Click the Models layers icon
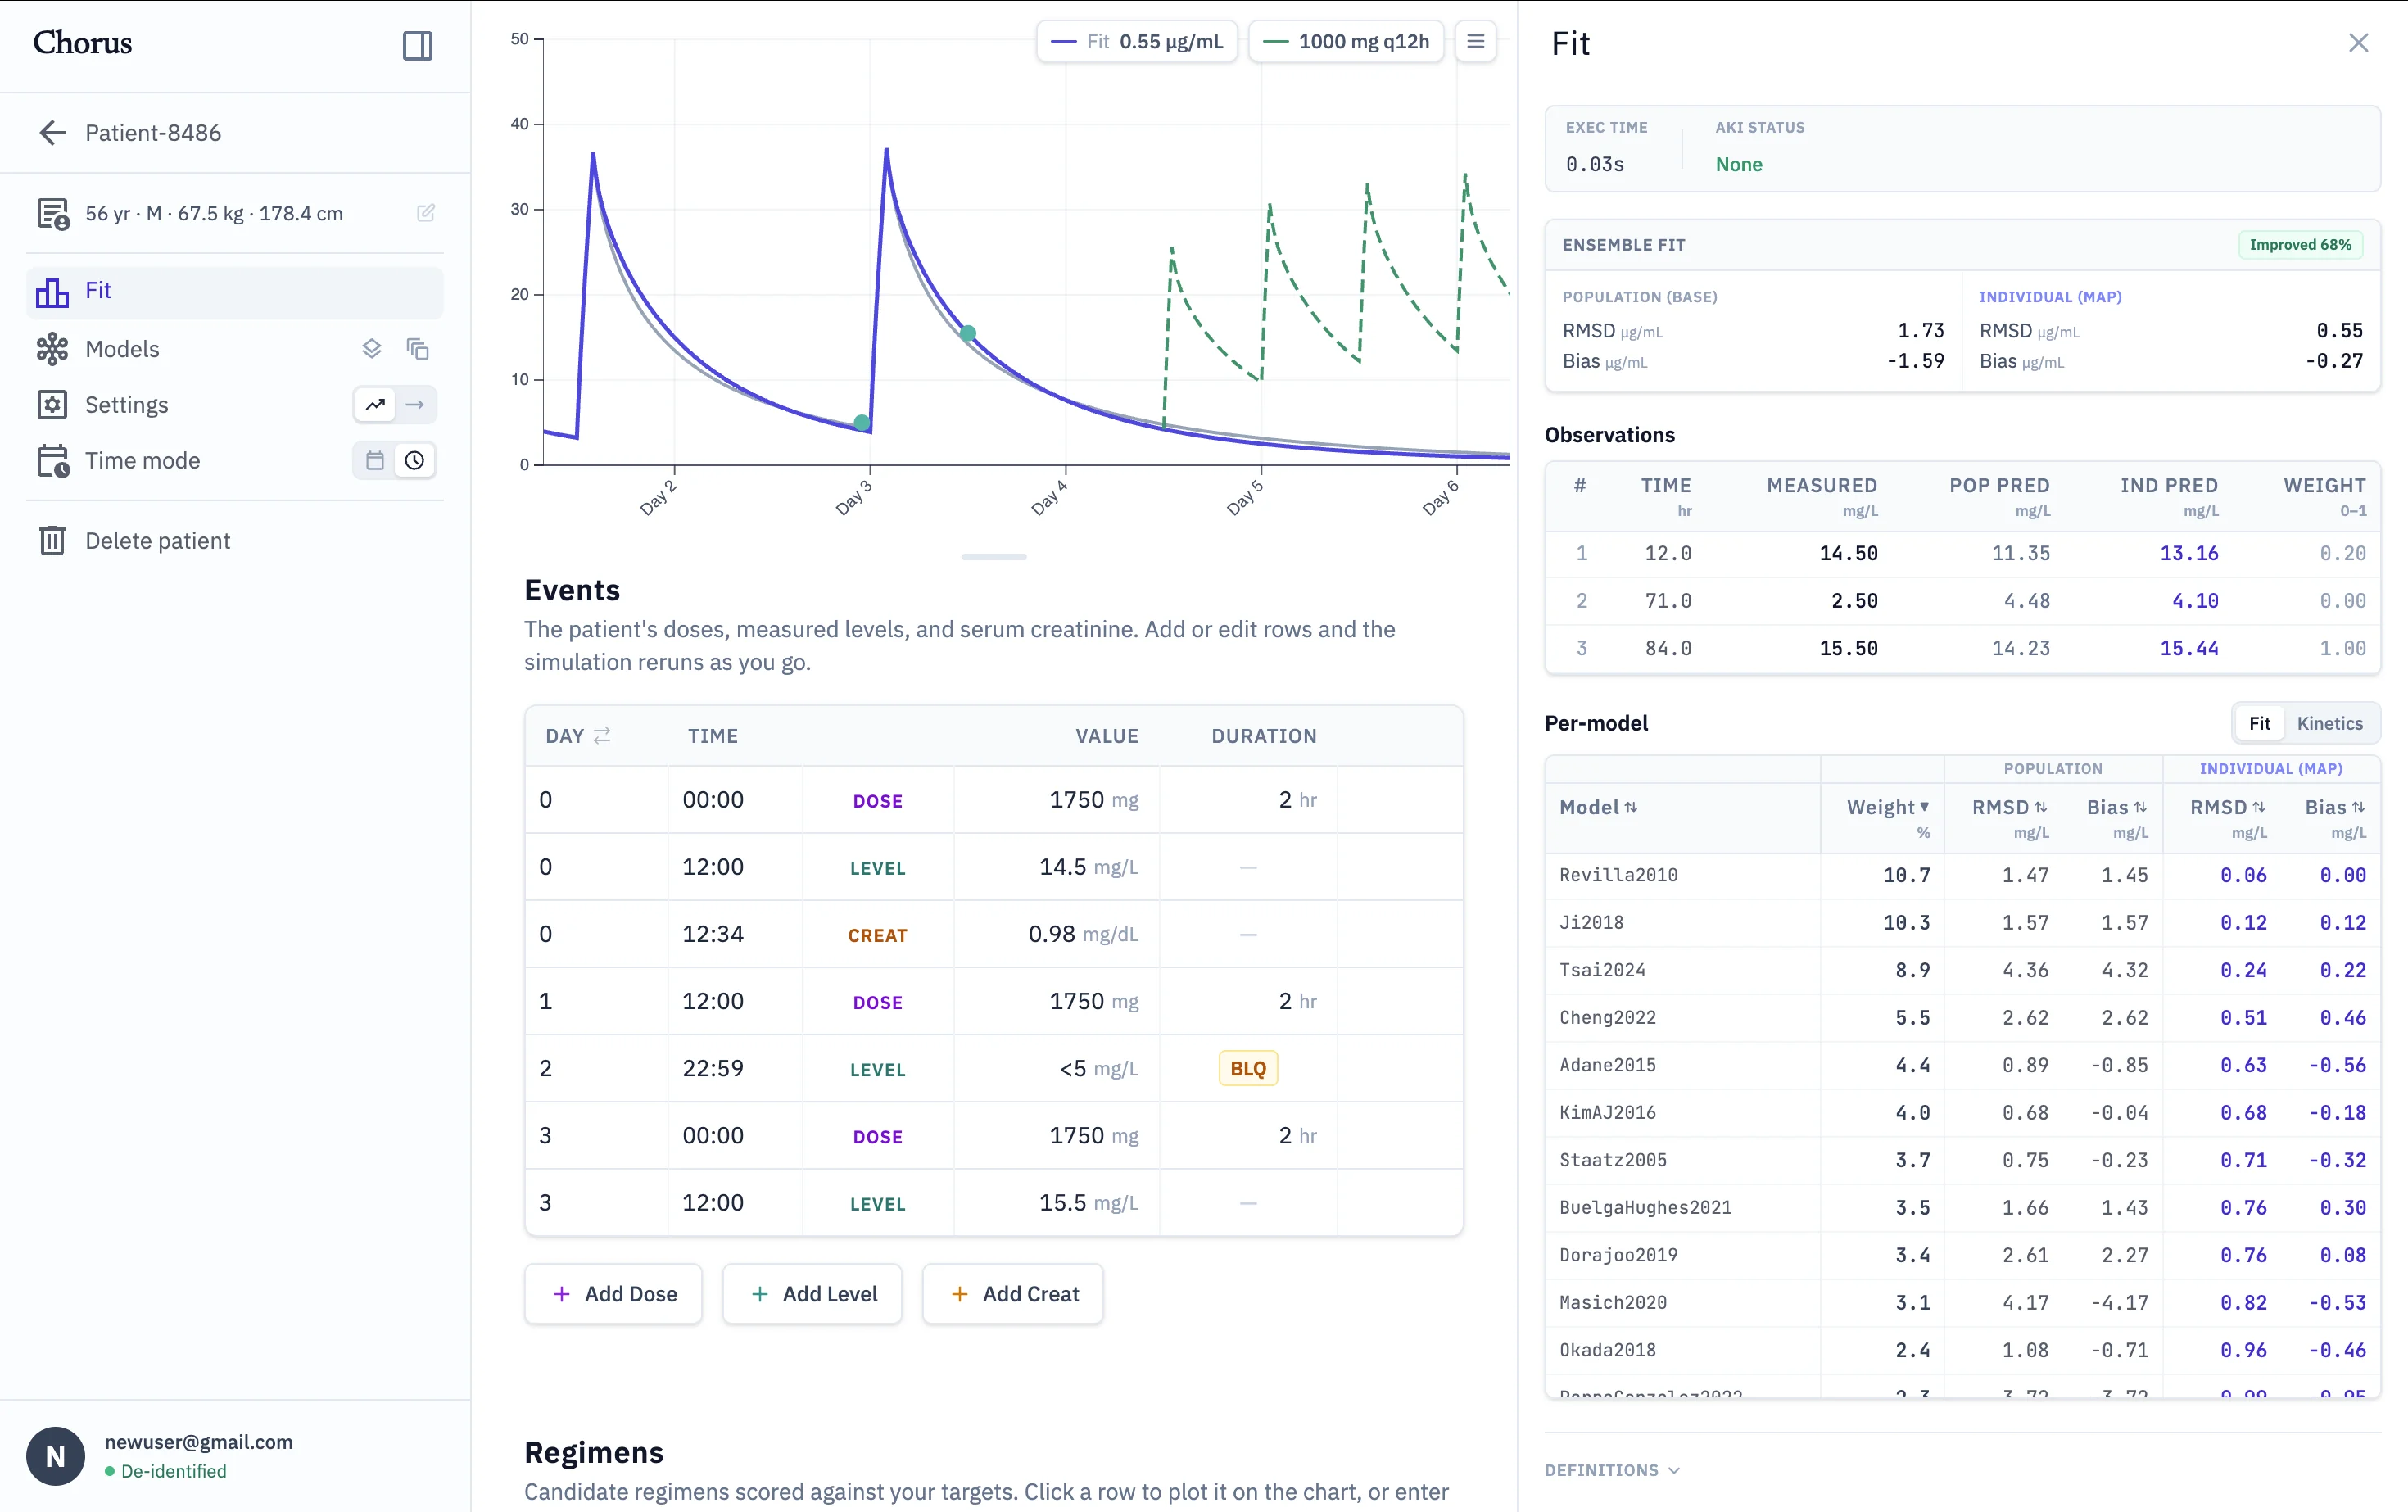The height and width of the screenshot is (1512, 2408). 372,349
